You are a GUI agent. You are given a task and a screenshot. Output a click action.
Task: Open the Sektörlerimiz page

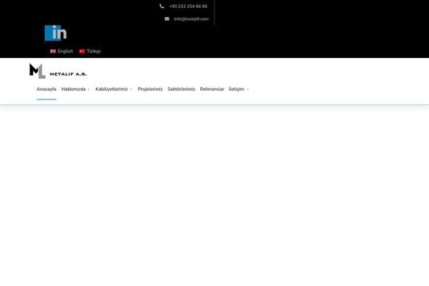point(182,89)
